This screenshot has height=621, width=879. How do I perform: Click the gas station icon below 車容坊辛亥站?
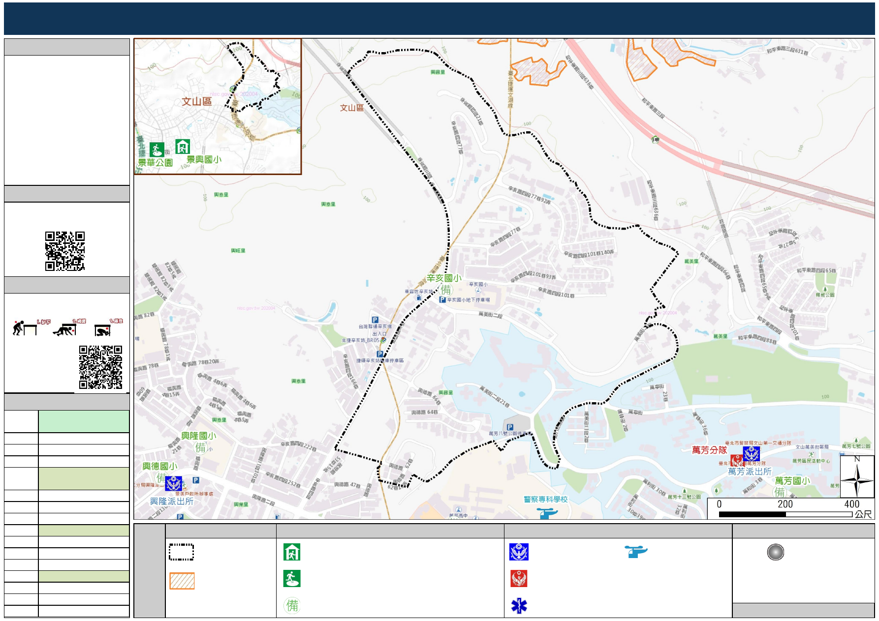419,297
